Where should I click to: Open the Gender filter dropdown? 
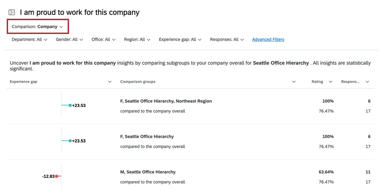tap(69, 39)
